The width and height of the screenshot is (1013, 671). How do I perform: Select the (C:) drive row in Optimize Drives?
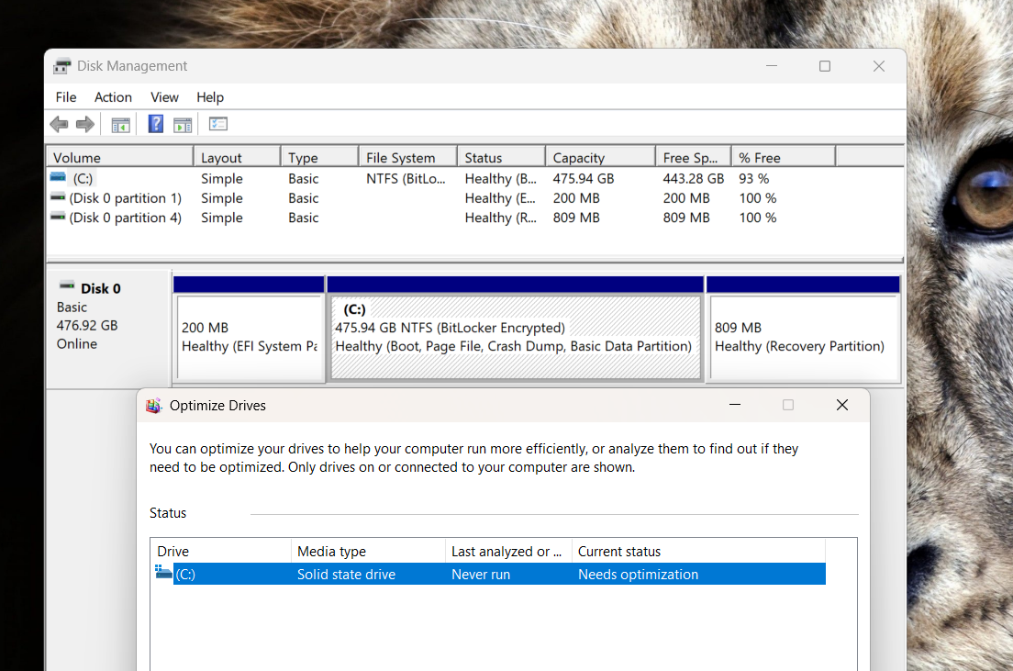pyautogui.click(x=490, y=574)
